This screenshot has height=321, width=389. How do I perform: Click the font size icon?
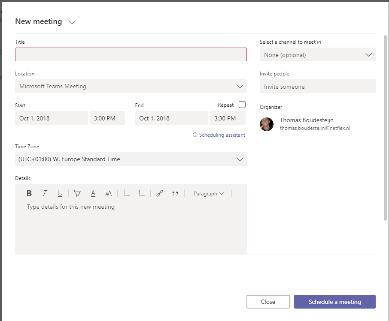point(109,193)
